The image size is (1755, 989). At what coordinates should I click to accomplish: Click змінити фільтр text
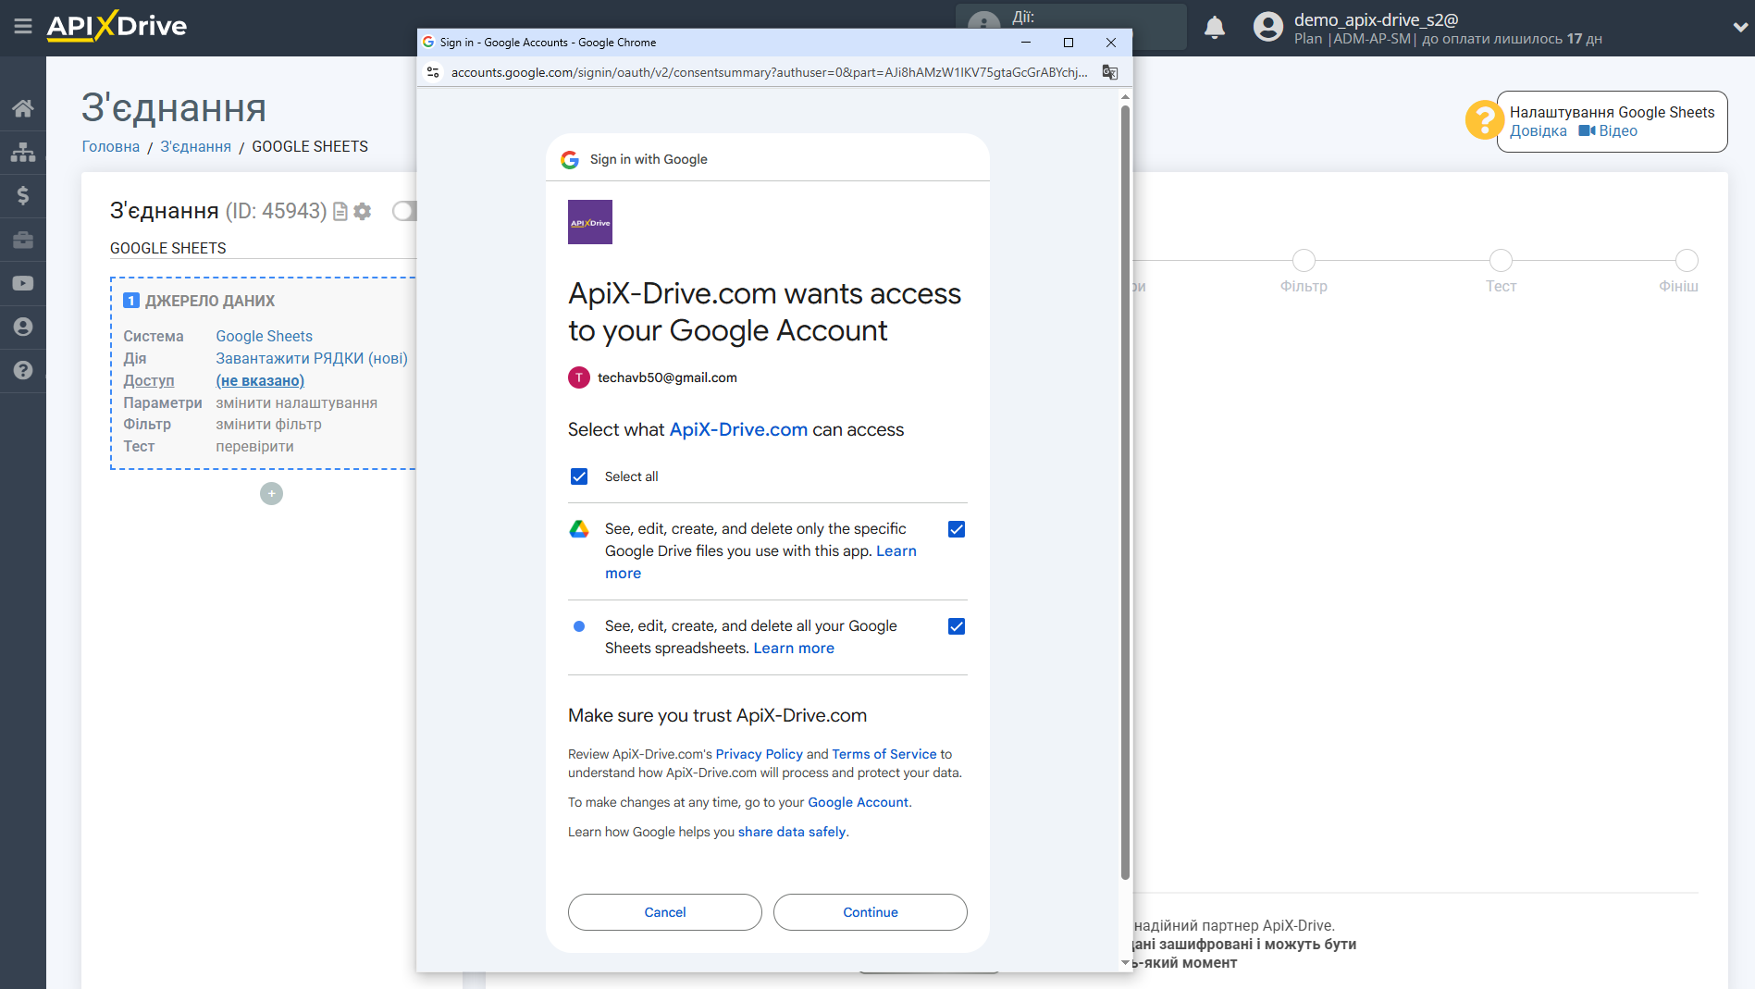coord(269,425)
